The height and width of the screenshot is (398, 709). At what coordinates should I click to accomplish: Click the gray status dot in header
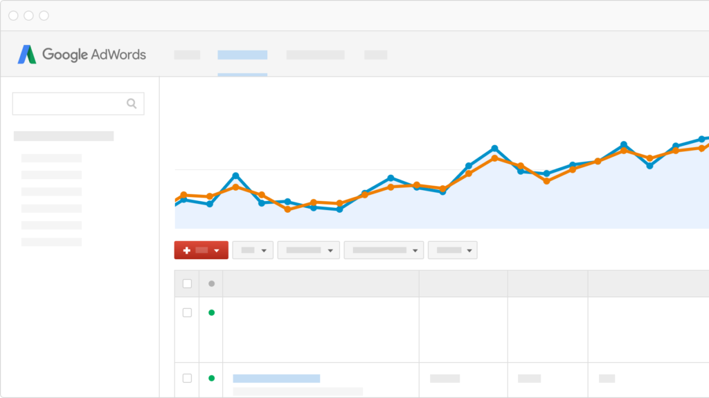tap(211, 284)
